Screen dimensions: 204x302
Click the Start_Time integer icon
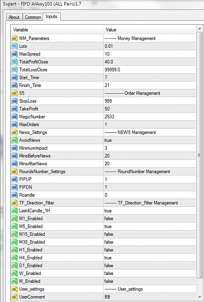(x=15, y=78)
